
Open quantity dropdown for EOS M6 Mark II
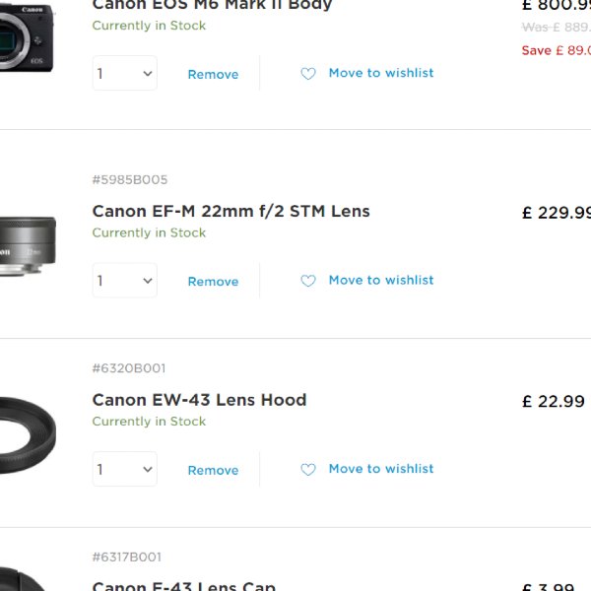[x=125, y=74]
